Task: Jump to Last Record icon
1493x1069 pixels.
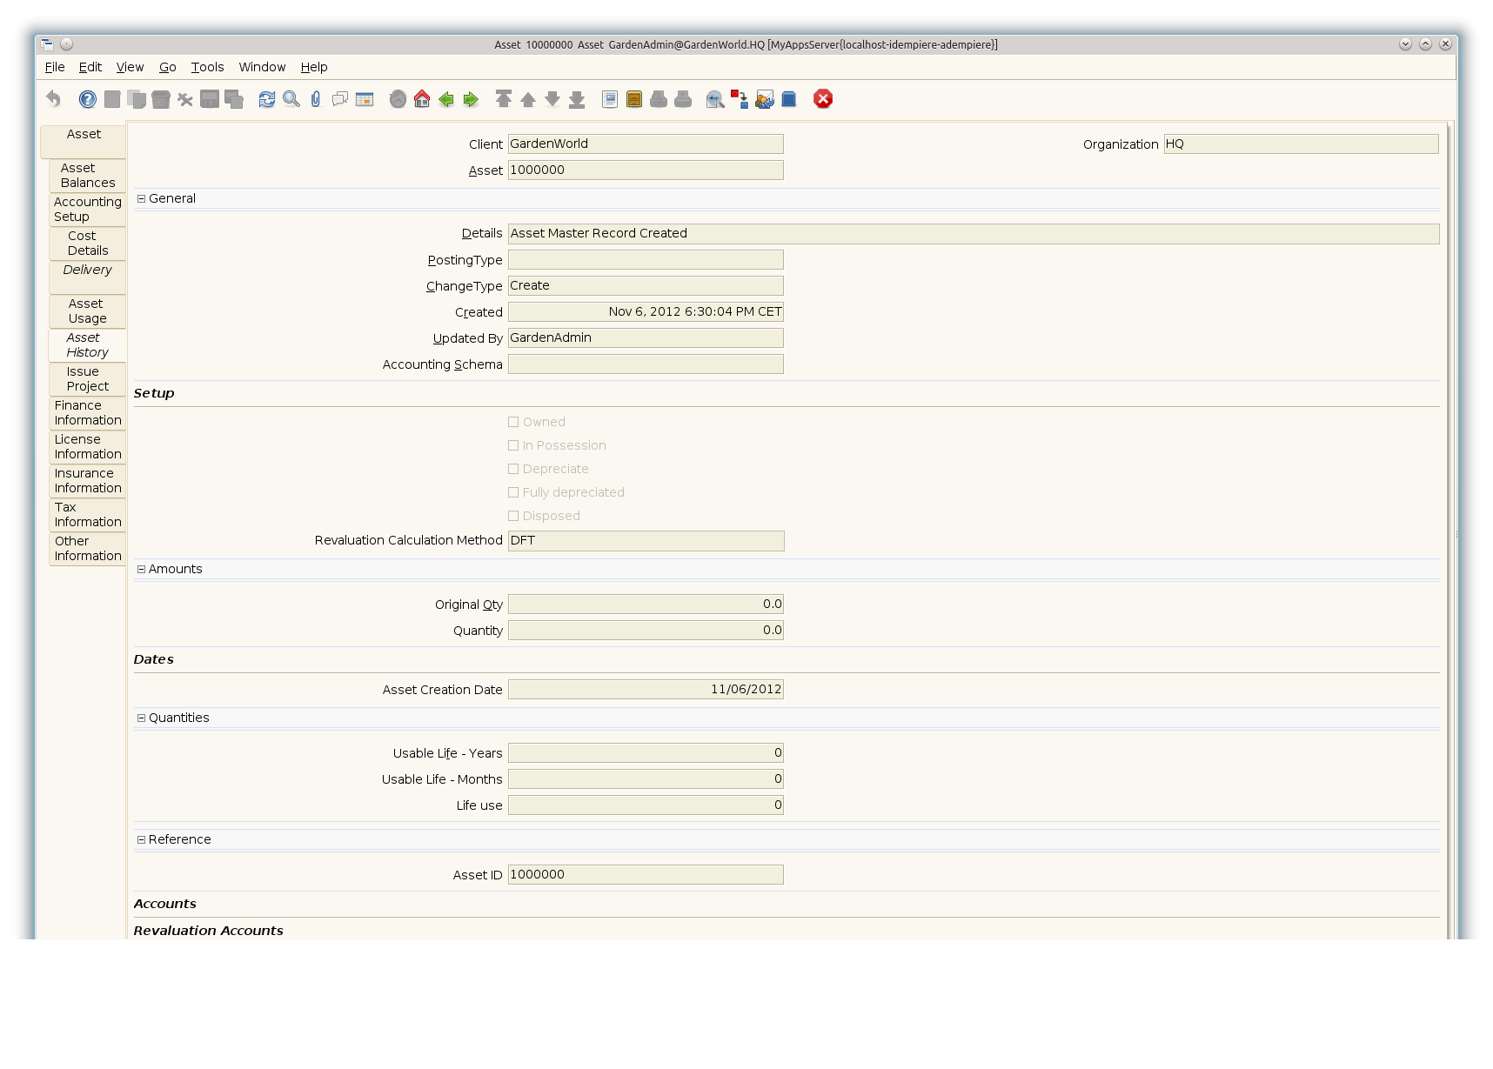Action: 577,99
